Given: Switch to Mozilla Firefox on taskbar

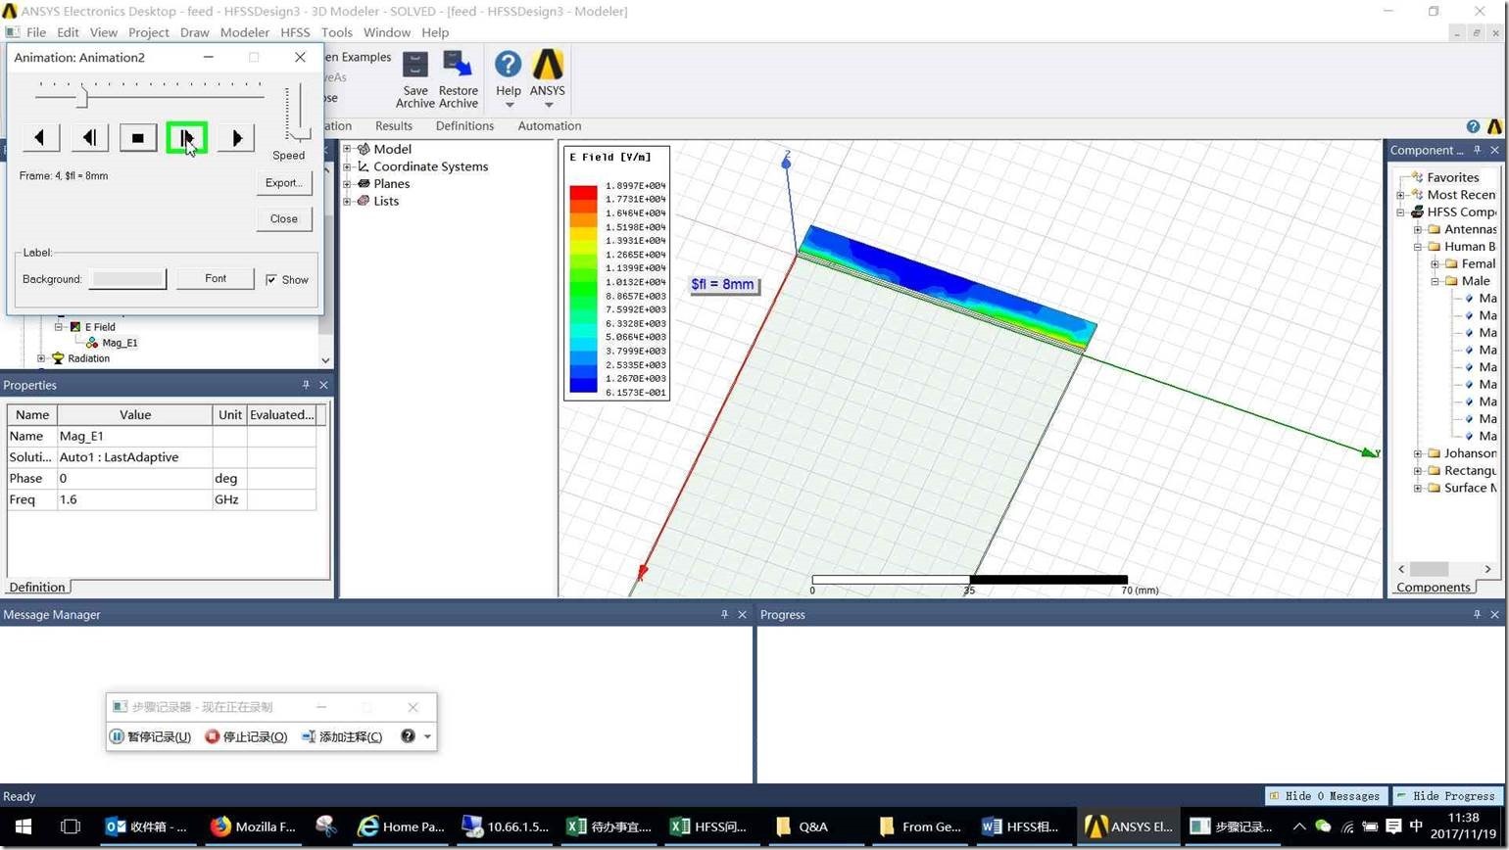Looking at the screenshot, I should point(253,826).
